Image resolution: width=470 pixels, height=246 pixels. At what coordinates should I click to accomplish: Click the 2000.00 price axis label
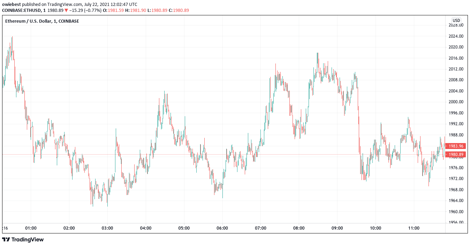pos(456,102)
